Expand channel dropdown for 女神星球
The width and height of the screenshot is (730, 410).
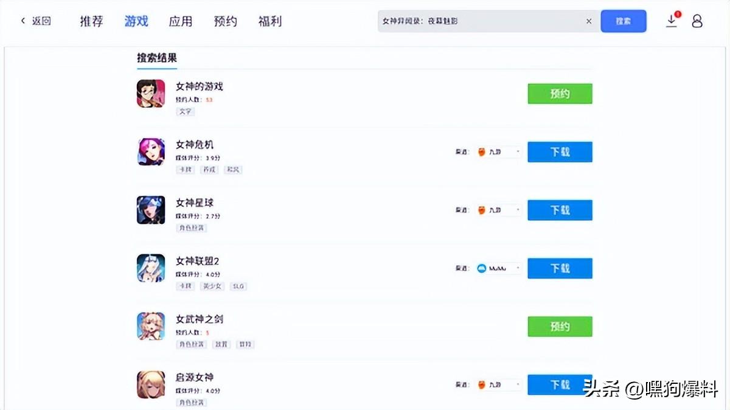coord(498,210)
